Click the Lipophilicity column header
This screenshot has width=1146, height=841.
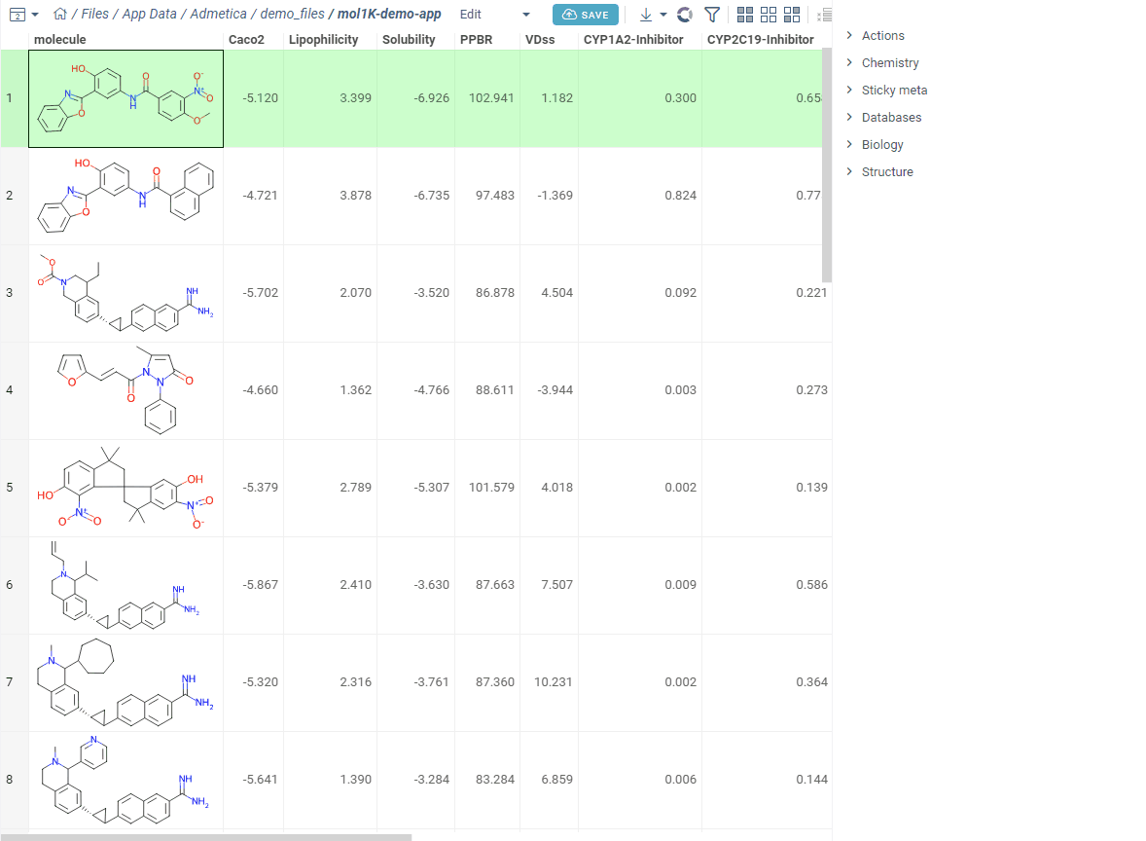[324, 40]
